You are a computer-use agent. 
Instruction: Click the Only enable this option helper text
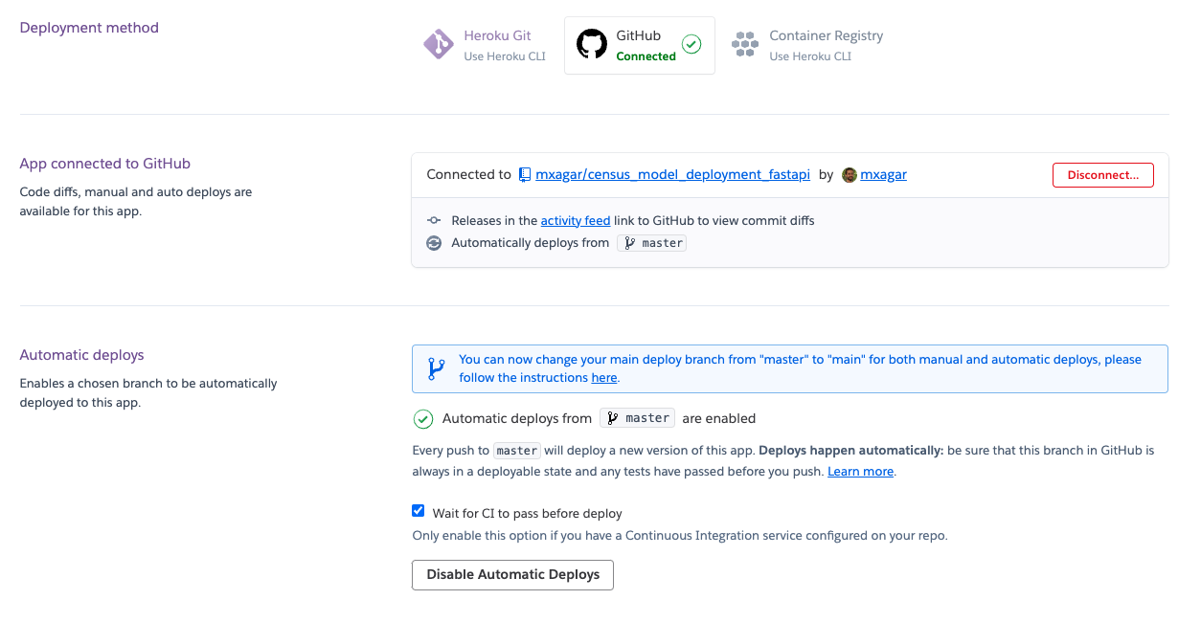(680, 536)
